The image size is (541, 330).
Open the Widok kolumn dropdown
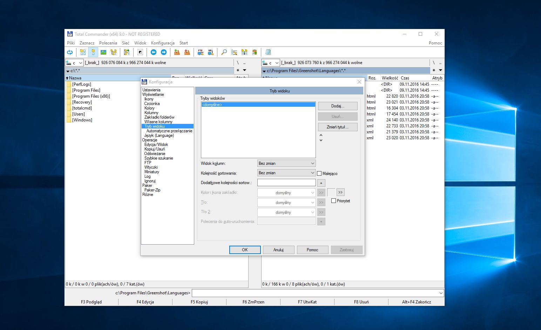pyautogui.click(x=286, y=163)
